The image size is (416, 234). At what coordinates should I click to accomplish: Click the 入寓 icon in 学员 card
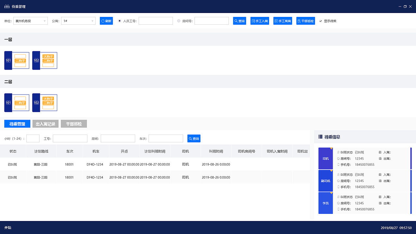[x=380, y=197]
